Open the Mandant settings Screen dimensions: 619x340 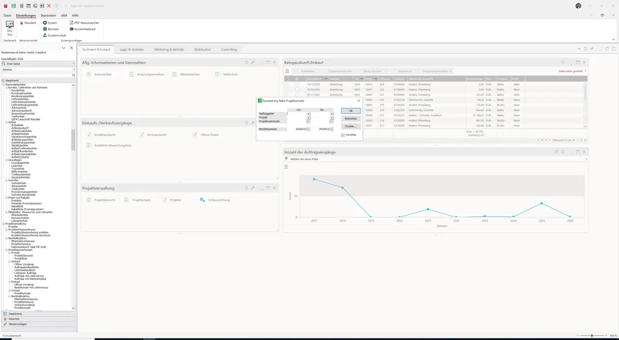pyautogui.click(x=27, y=23)
